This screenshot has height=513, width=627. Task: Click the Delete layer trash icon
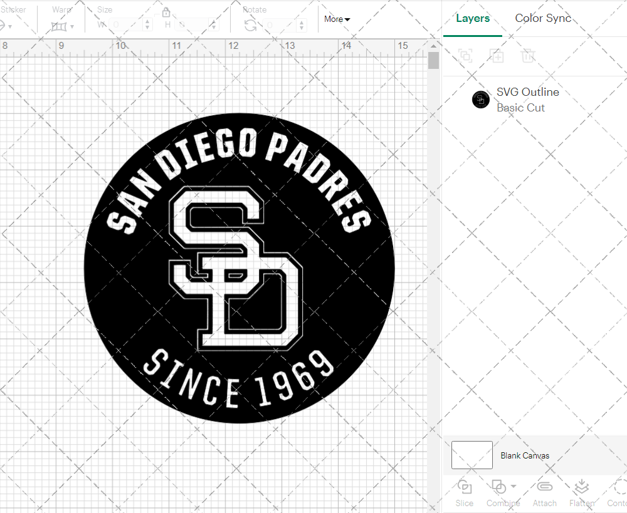point(528,56)
